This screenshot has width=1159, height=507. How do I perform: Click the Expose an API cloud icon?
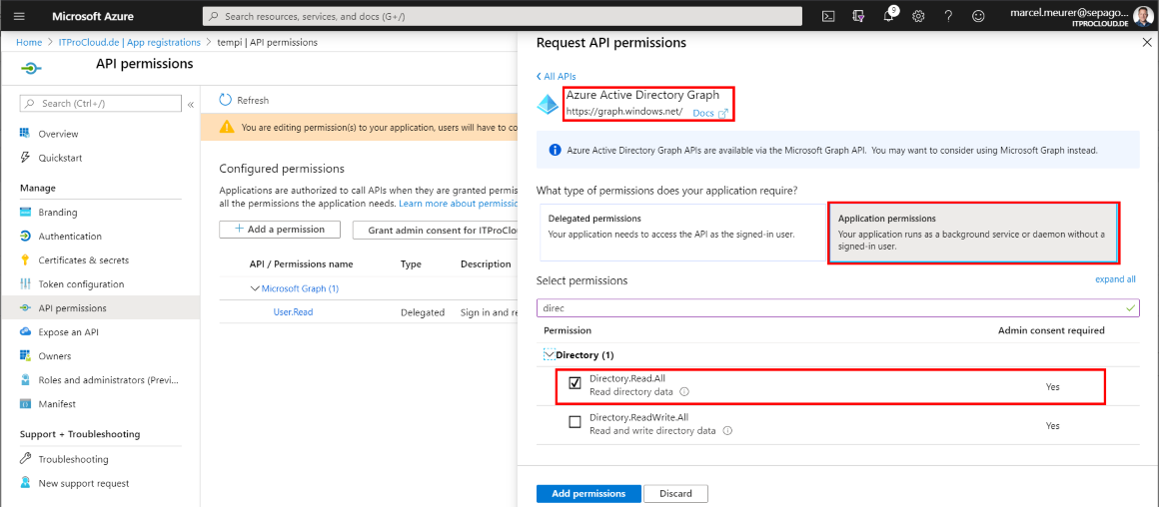[x=25, y=332]
